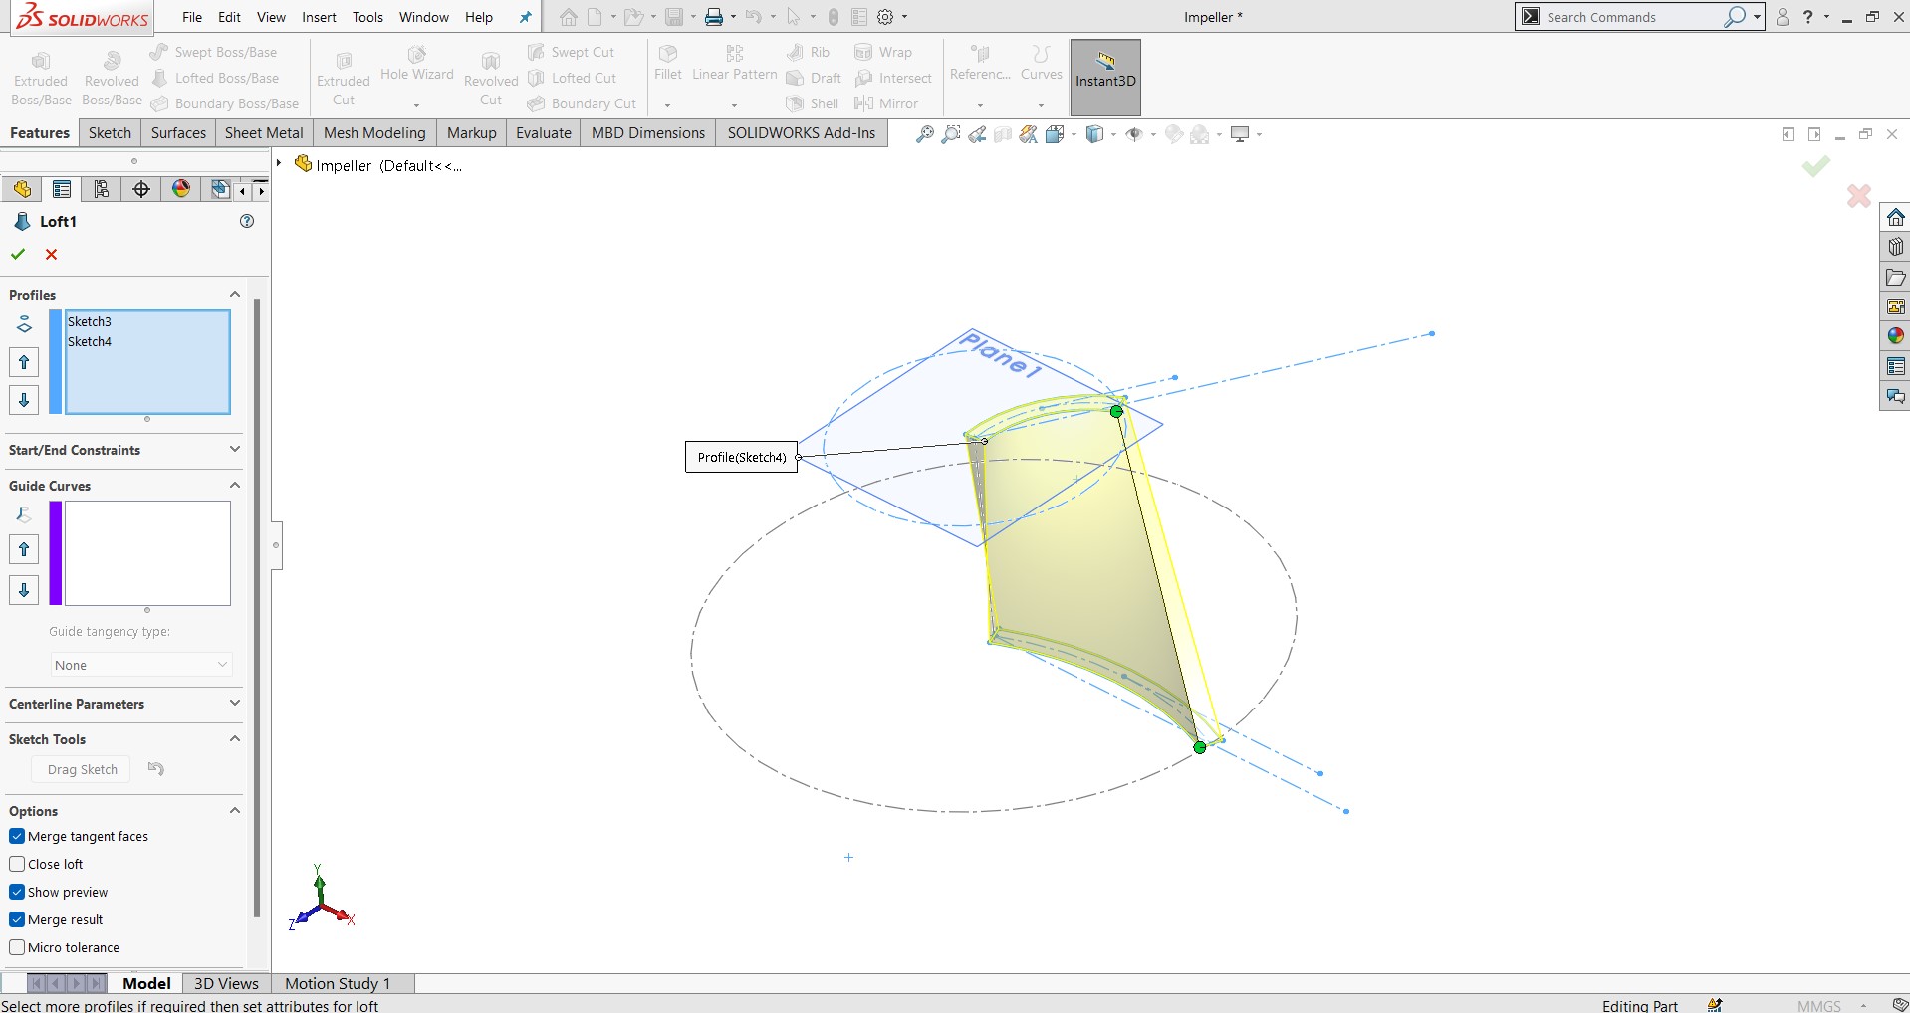Select Sketch4 in Profiles list
This screenshot has width=1910, height=1013.
pyautogui.click(x=90, y=341)
